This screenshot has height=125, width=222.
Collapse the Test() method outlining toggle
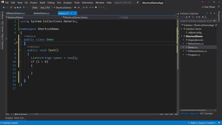click(x=19, y=50)
